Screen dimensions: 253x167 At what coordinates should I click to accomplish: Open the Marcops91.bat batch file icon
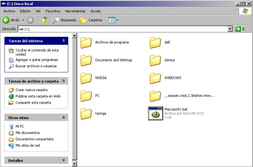(155, 113)
